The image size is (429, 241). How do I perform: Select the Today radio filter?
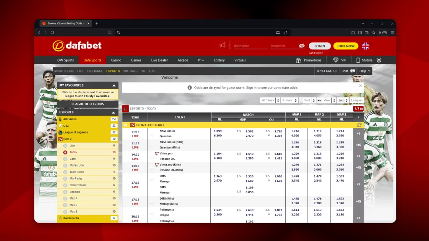pyautogui.click(x=65, y=152)
